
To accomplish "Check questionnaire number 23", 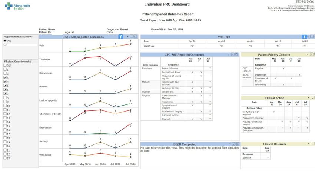I will pyautogui.click(x=5, y=158).
